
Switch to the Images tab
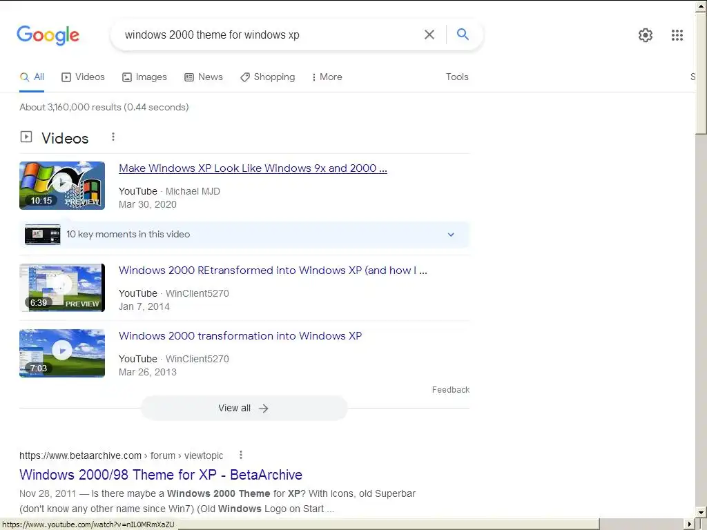[144, 77]
